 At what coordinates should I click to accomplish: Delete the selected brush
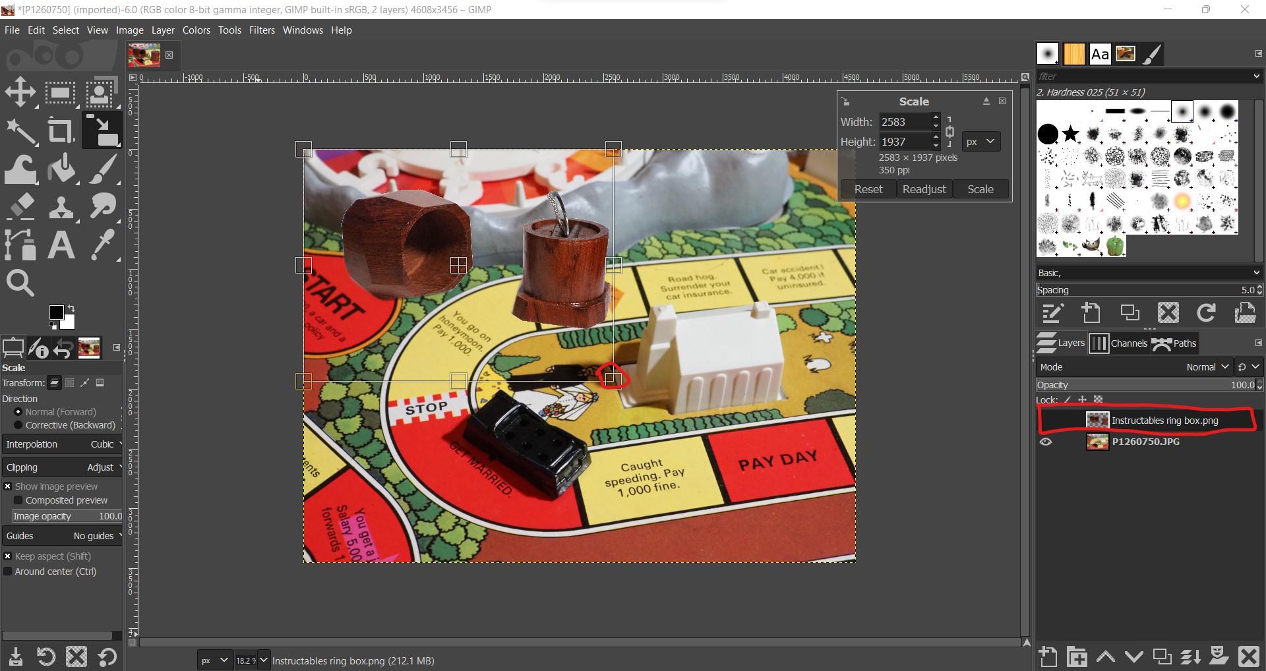click(x=1168, y=312)
